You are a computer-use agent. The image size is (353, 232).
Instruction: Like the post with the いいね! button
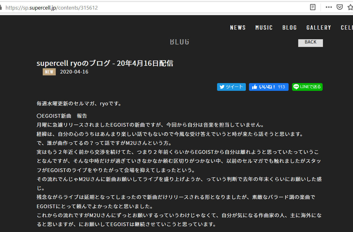268,87
